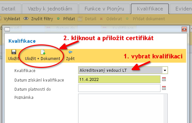Click the greyed Detail toolbar label
This screenshot has height=123, width=192.
(91, 19)
